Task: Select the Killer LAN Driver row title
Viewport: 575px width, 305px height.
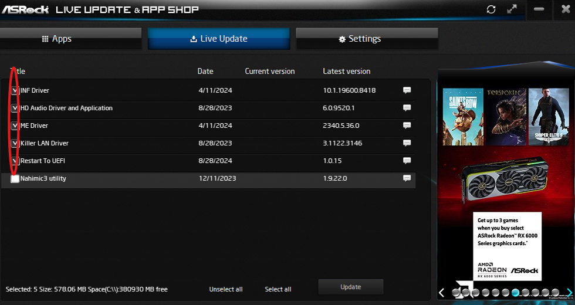Action: click(x=45, y=143)
